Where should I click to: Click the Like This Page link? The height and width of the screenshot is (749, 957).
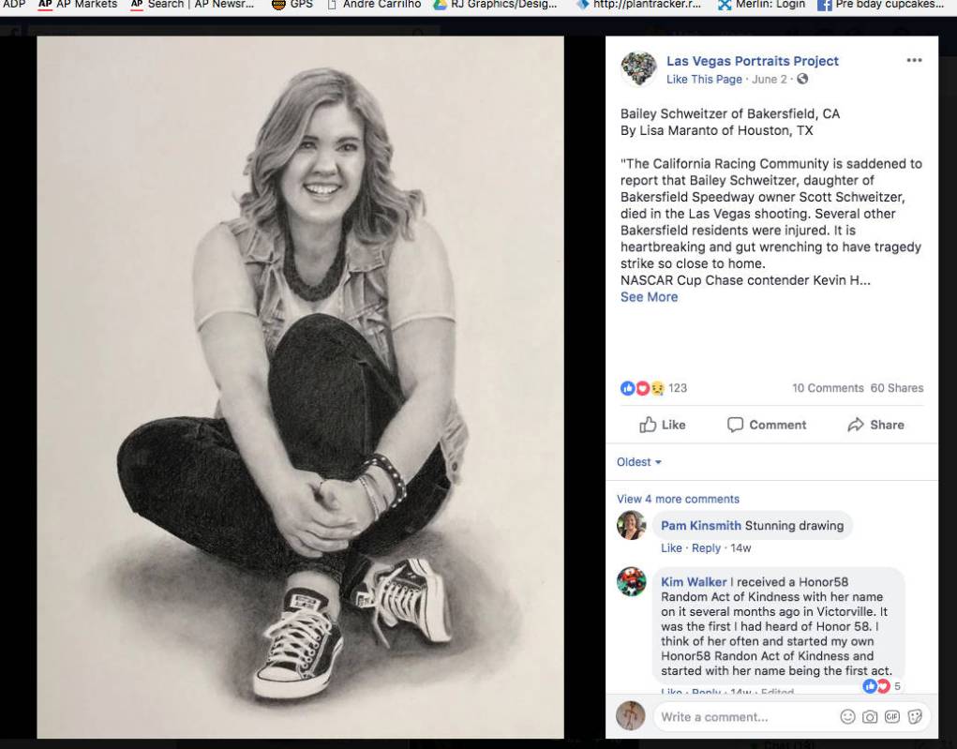pos(704,80)
